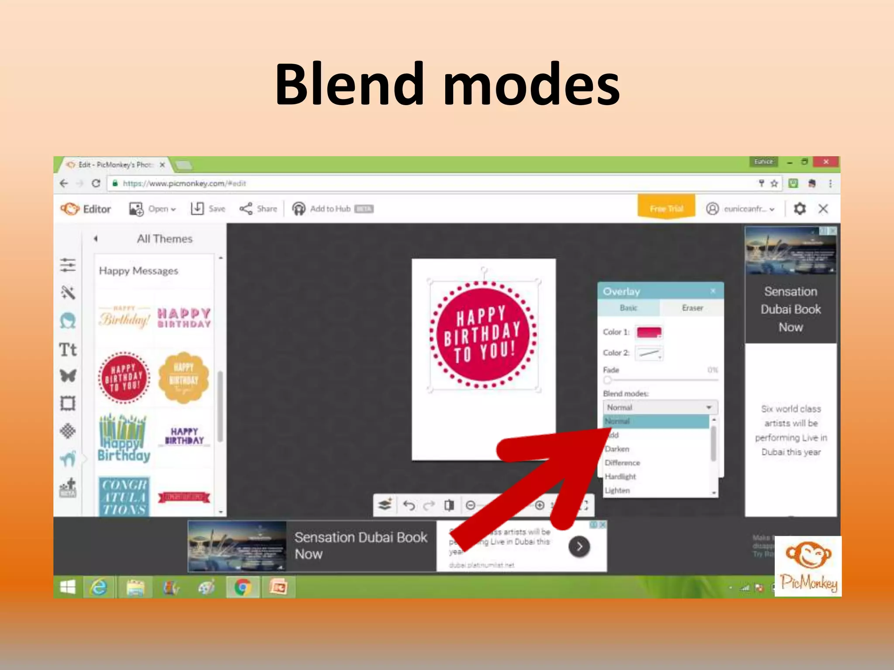Select Normal in blend modes list
Viewport: 894px width, 670px height.
tap(657, 421)
